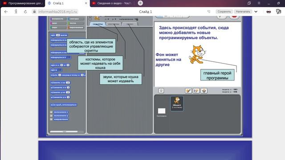The width and height of the screenshot is (285, 160).
Task: Click the 'установить y в 0' block
Action: (60, 97)
